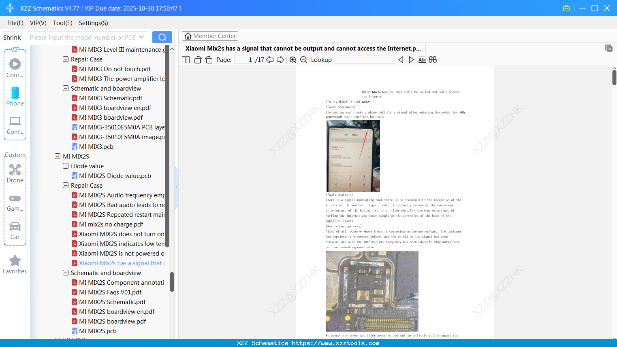Zoom in on the PDF page
Viewport: 617px width, 347px height.
click(293, 59)
